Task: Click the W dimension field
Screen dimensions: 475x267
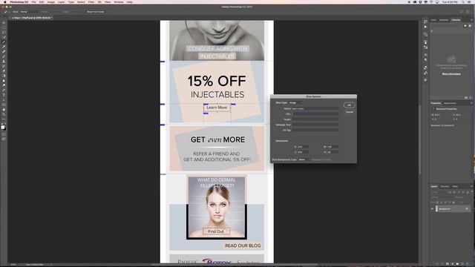Action: [332, 147]
